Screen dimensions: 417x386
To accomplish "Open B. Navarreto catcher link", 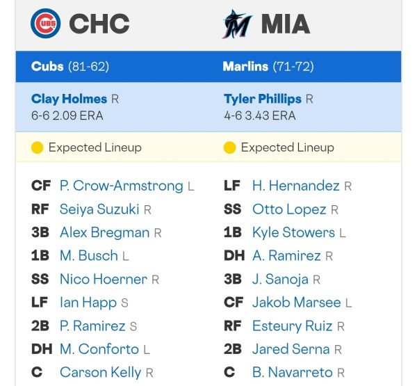I will click(x=293, y=372).
